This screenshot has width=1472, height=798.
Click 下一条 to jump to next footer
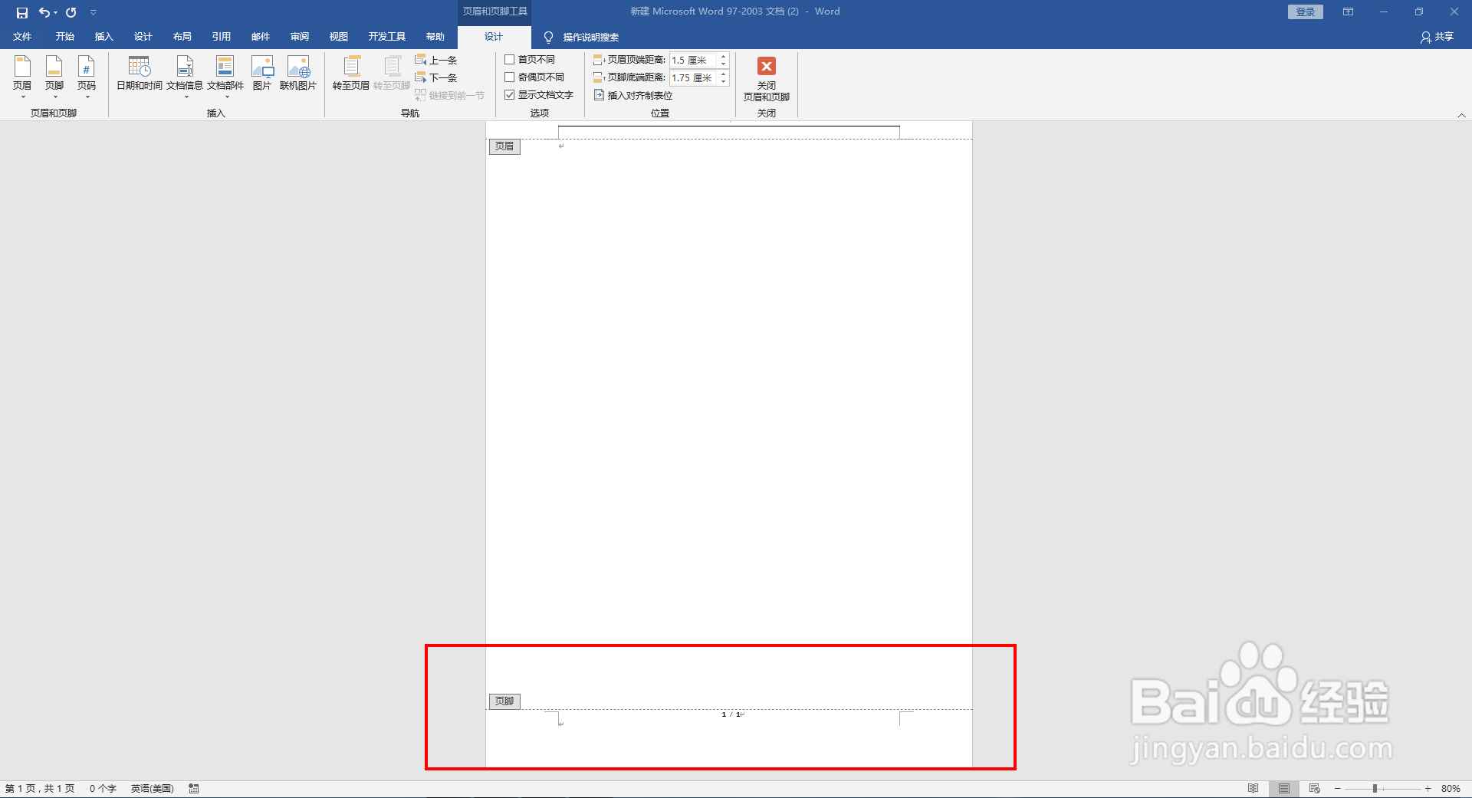click(x=435, y=77)
